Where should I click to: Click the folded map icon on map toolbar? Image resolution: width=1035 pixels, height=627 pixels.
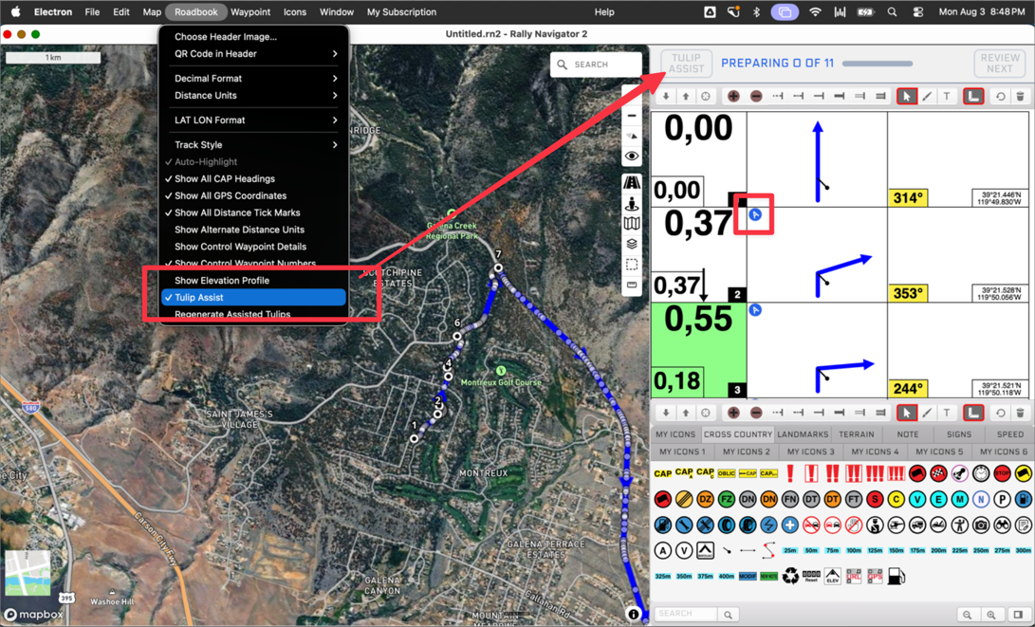coord(632,224)
